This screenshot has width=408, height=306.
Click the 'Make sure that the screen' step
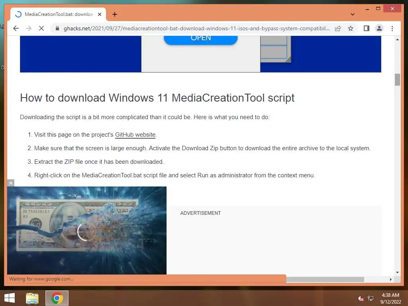[x=202, y=148]
